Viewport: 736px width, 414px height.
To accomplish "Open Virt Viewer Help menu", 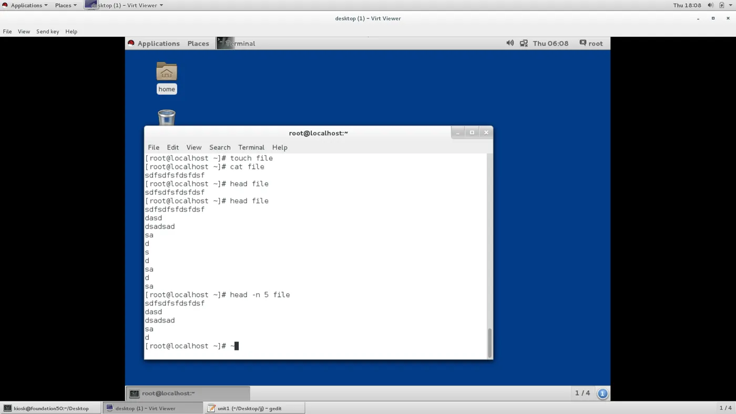I will tap(71, 32).
